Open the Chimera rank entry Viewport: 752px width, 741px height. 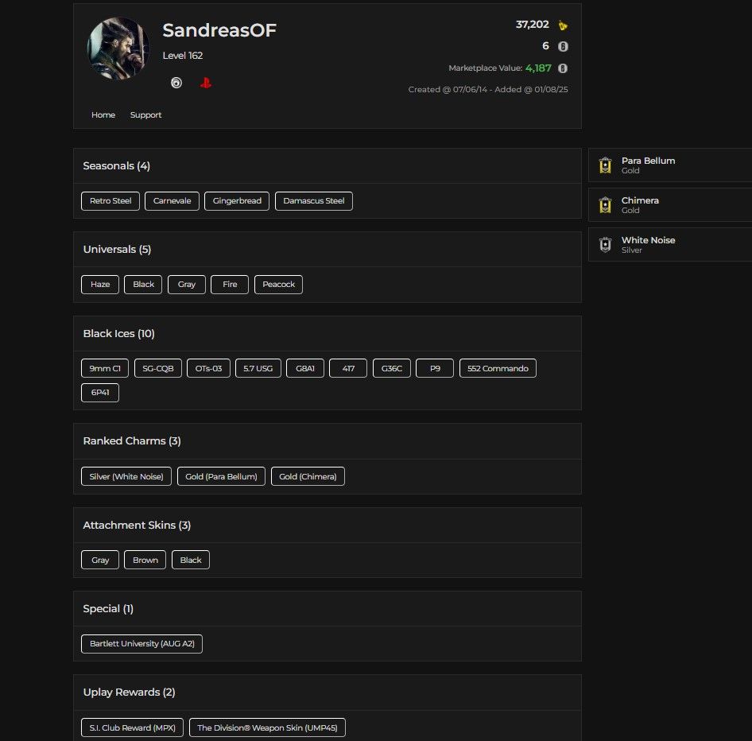pos(670,205)
